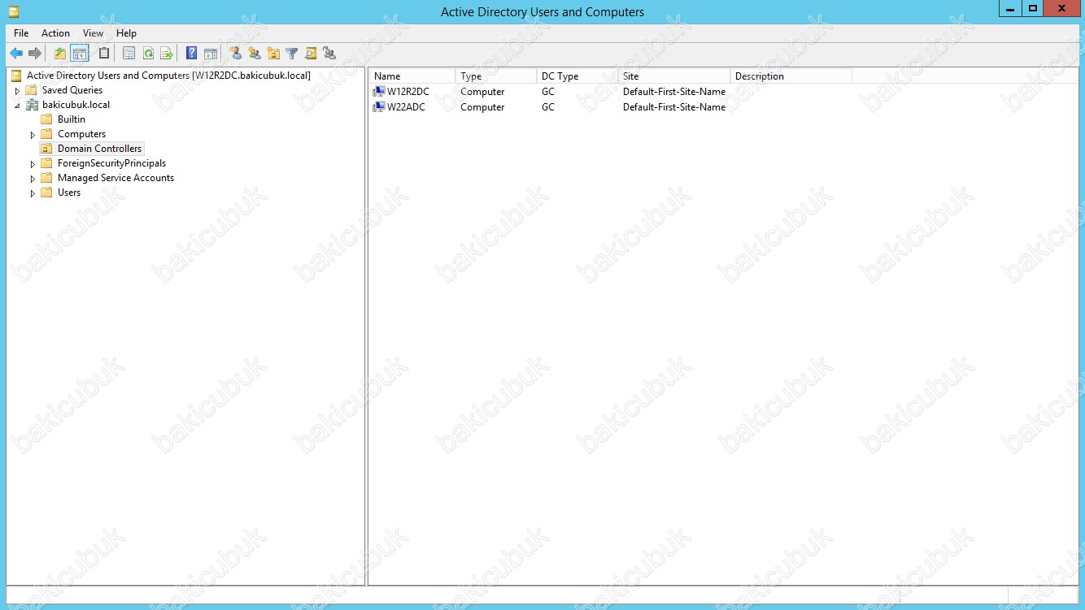Sort by the Site column header

pyautogui.click(x=674, y=76)
